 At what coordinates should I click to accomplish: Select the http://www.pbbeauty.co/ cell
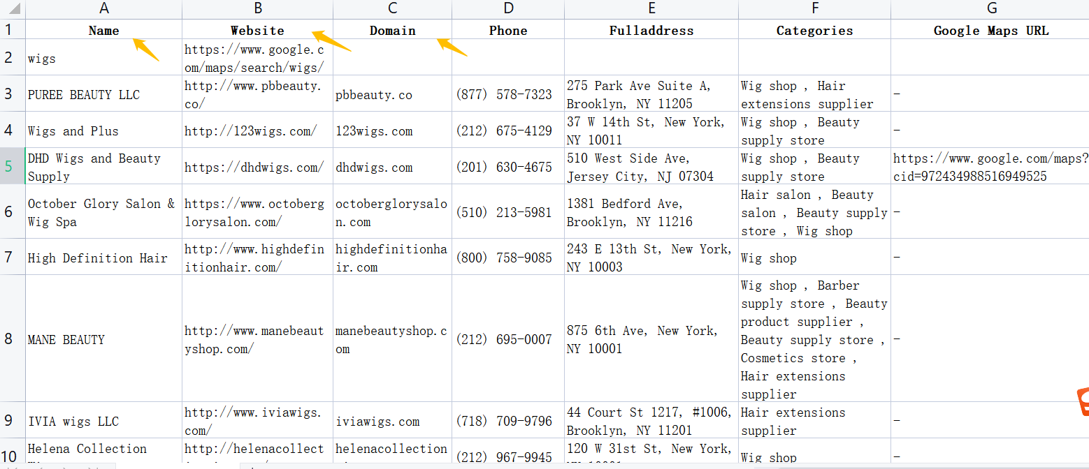[x=258, y=94]
